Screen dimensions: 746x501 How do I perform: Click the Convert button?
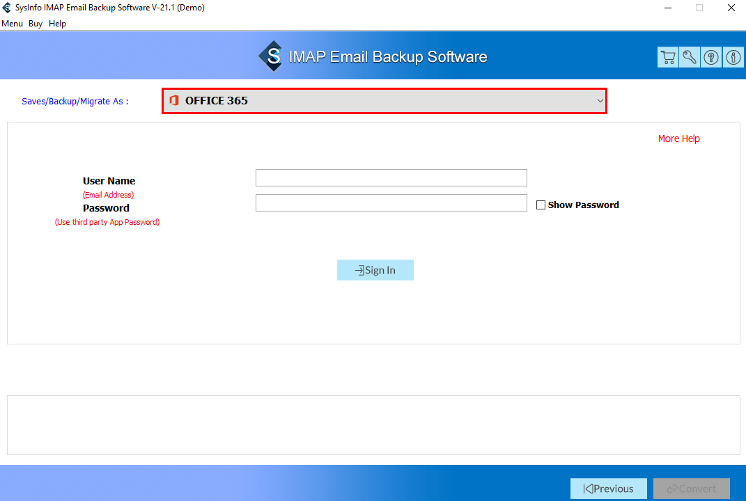[x=691, y=488]
